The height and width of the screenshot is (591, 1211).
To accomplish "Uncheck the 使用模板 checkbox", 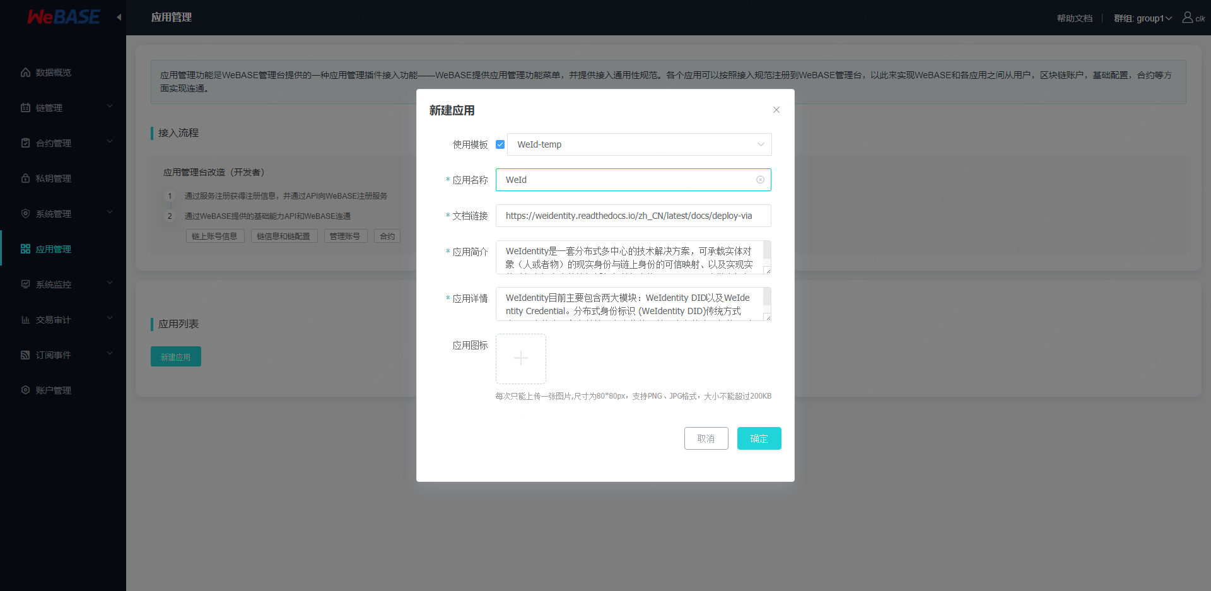I will [x=500, y=144].
